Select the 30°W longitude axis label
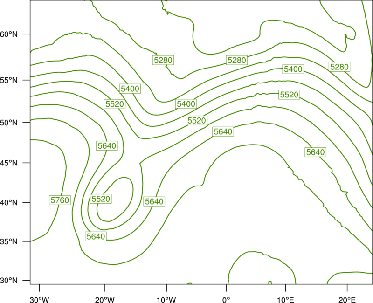 pos(40,300)
